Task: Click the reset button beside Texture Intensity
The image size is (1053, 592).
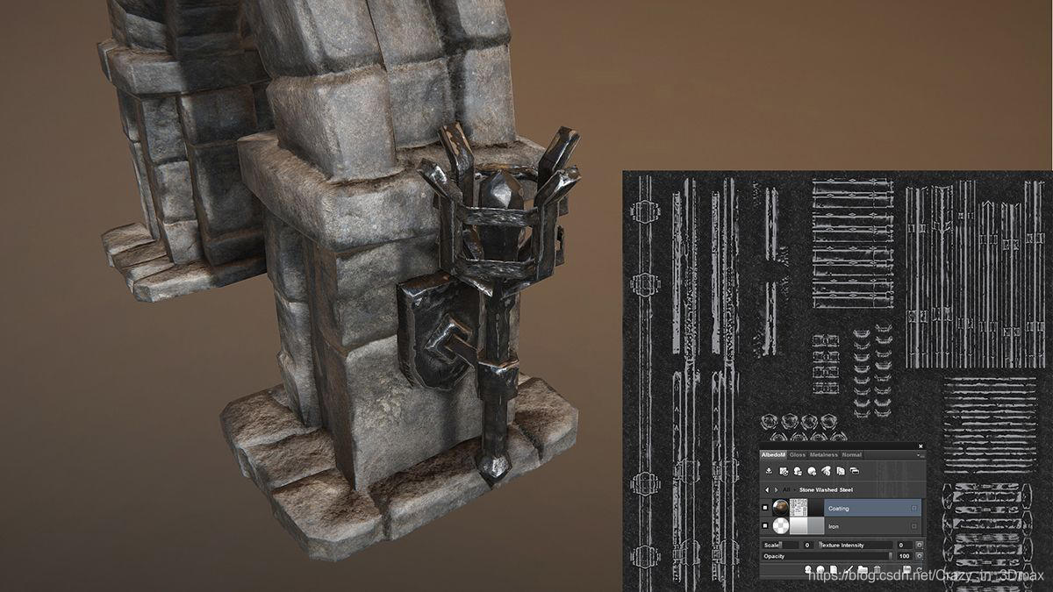Action: click(919, 545)
